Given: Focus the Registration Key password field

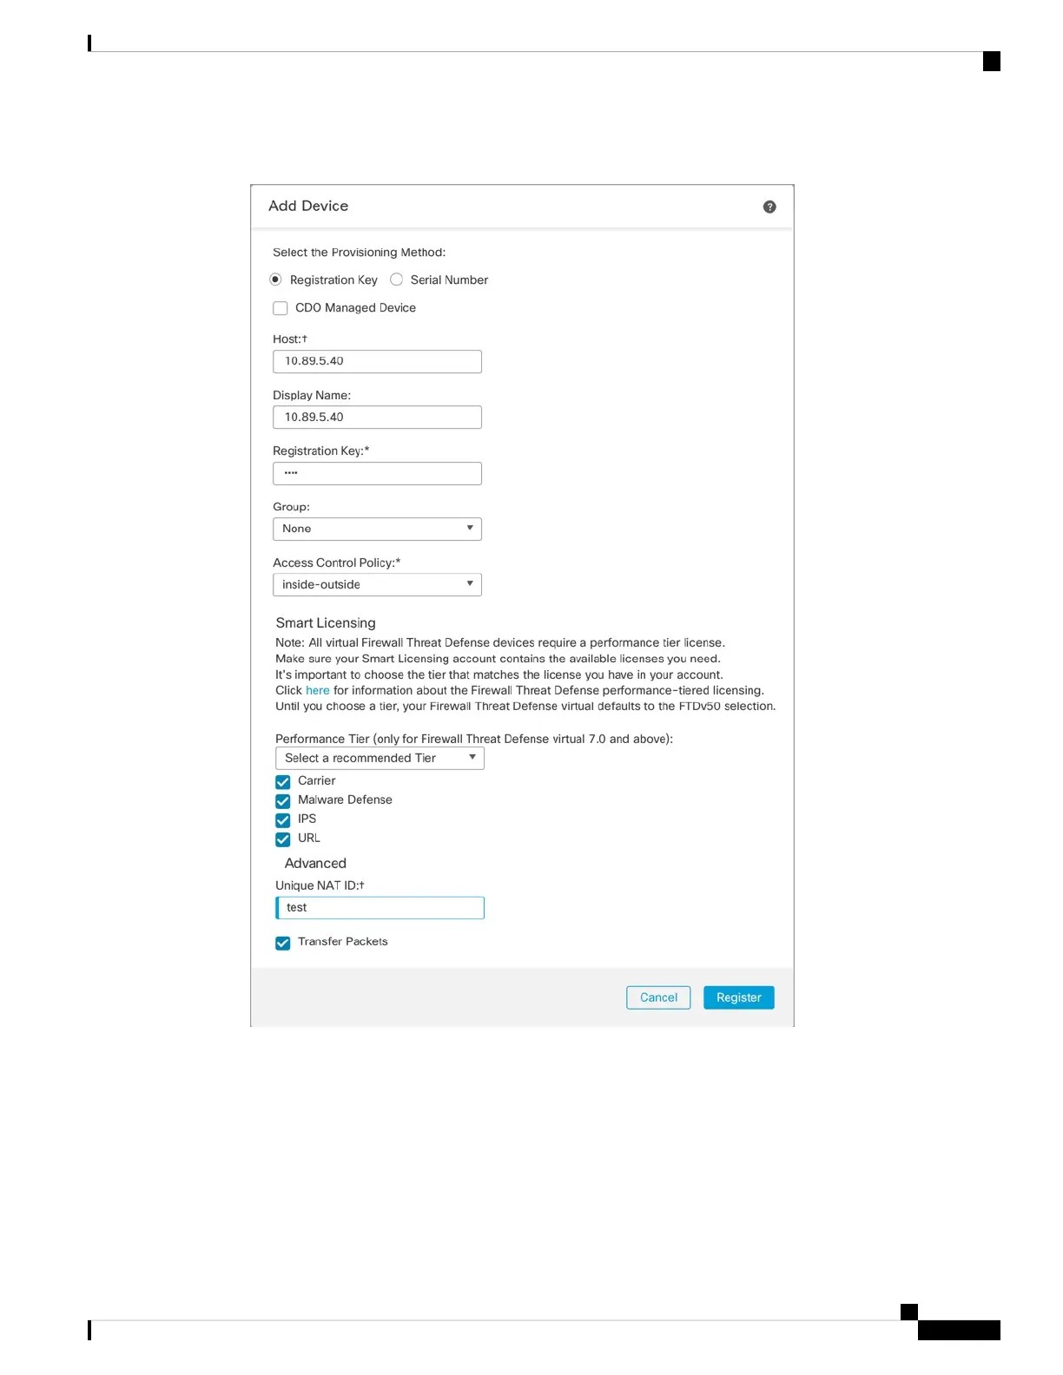Looking at the screenshot, I should [377, 473].
